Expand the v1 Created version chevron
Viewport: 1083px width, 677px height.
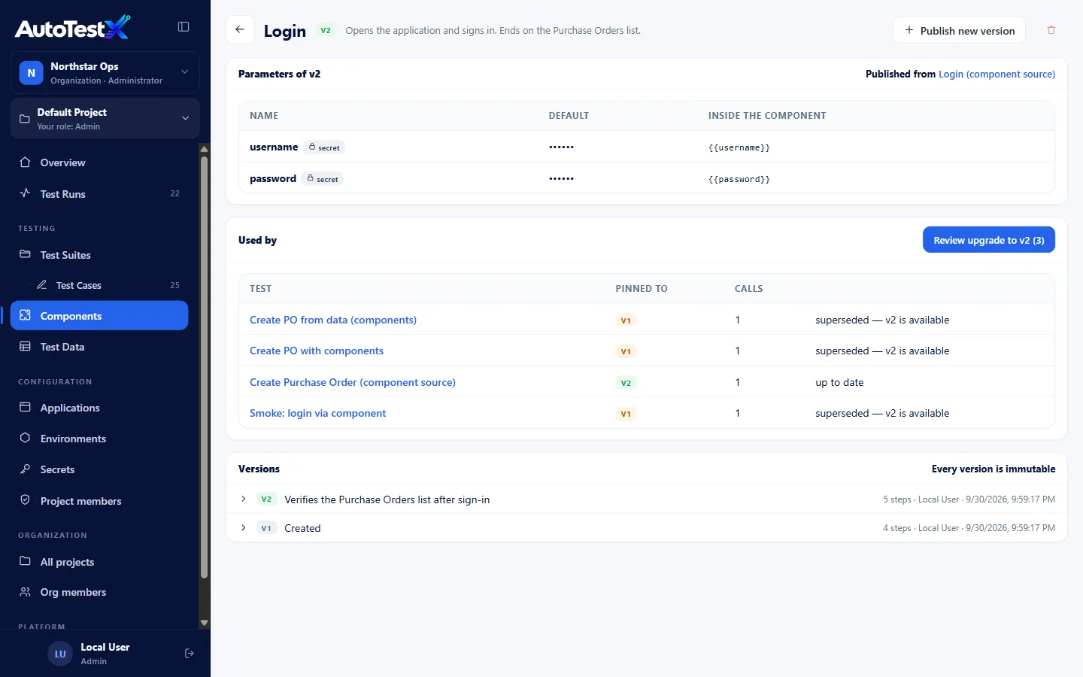244,528
